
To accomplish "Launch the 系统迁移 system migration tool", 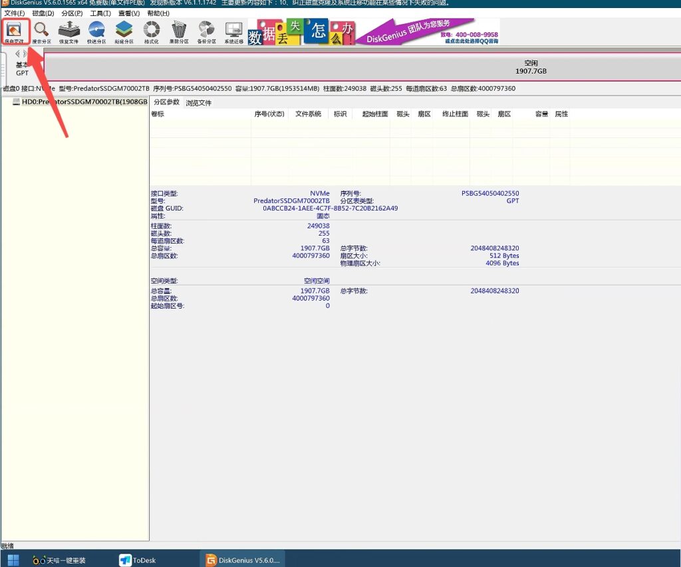I will 233,31.
